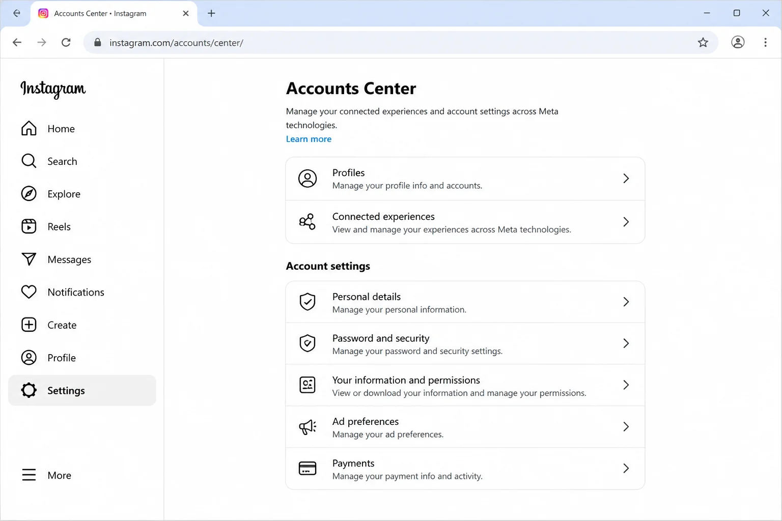
Task: Go back using the toolbar back arrow
Action: tap(17, 42)
